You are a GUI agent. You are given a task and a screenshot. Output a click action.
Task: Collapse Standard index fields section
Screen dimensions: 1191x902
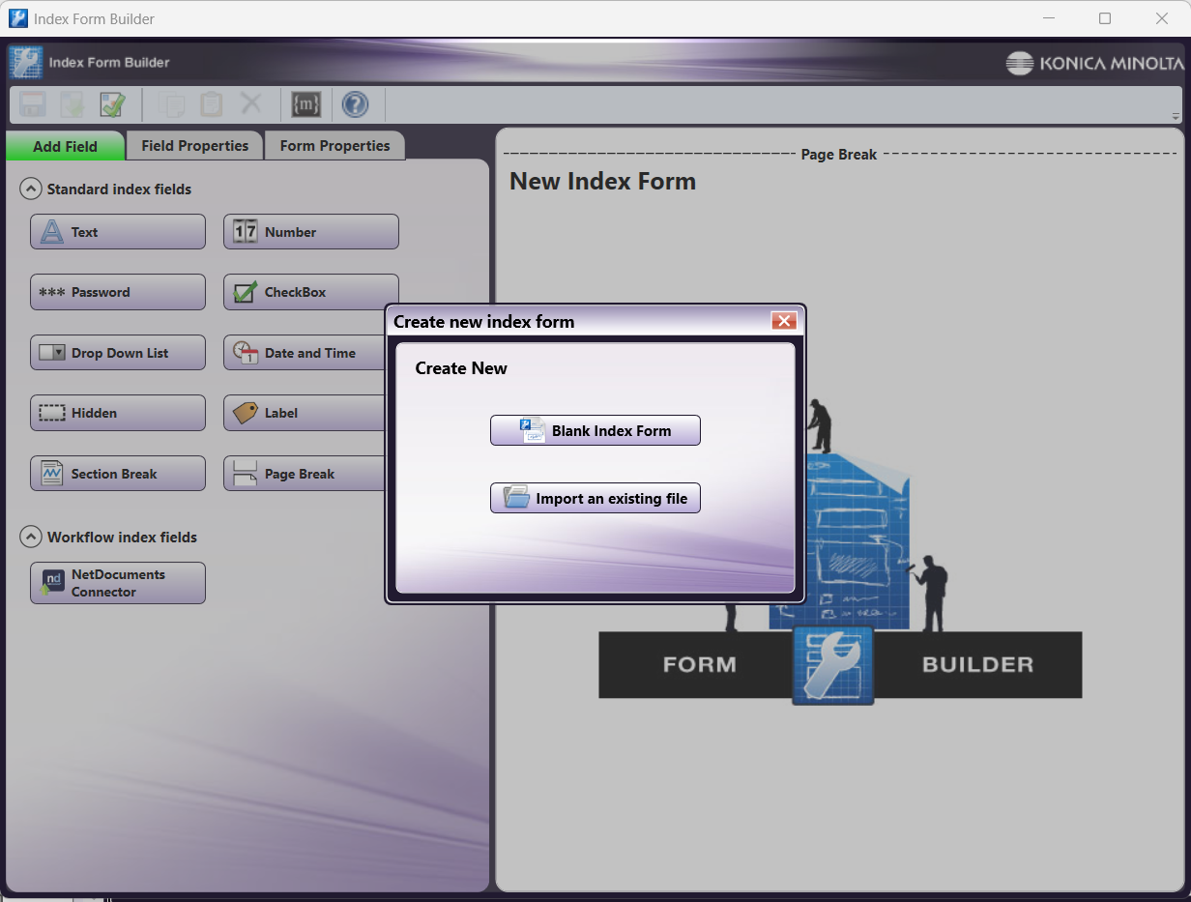pos(31,189)
